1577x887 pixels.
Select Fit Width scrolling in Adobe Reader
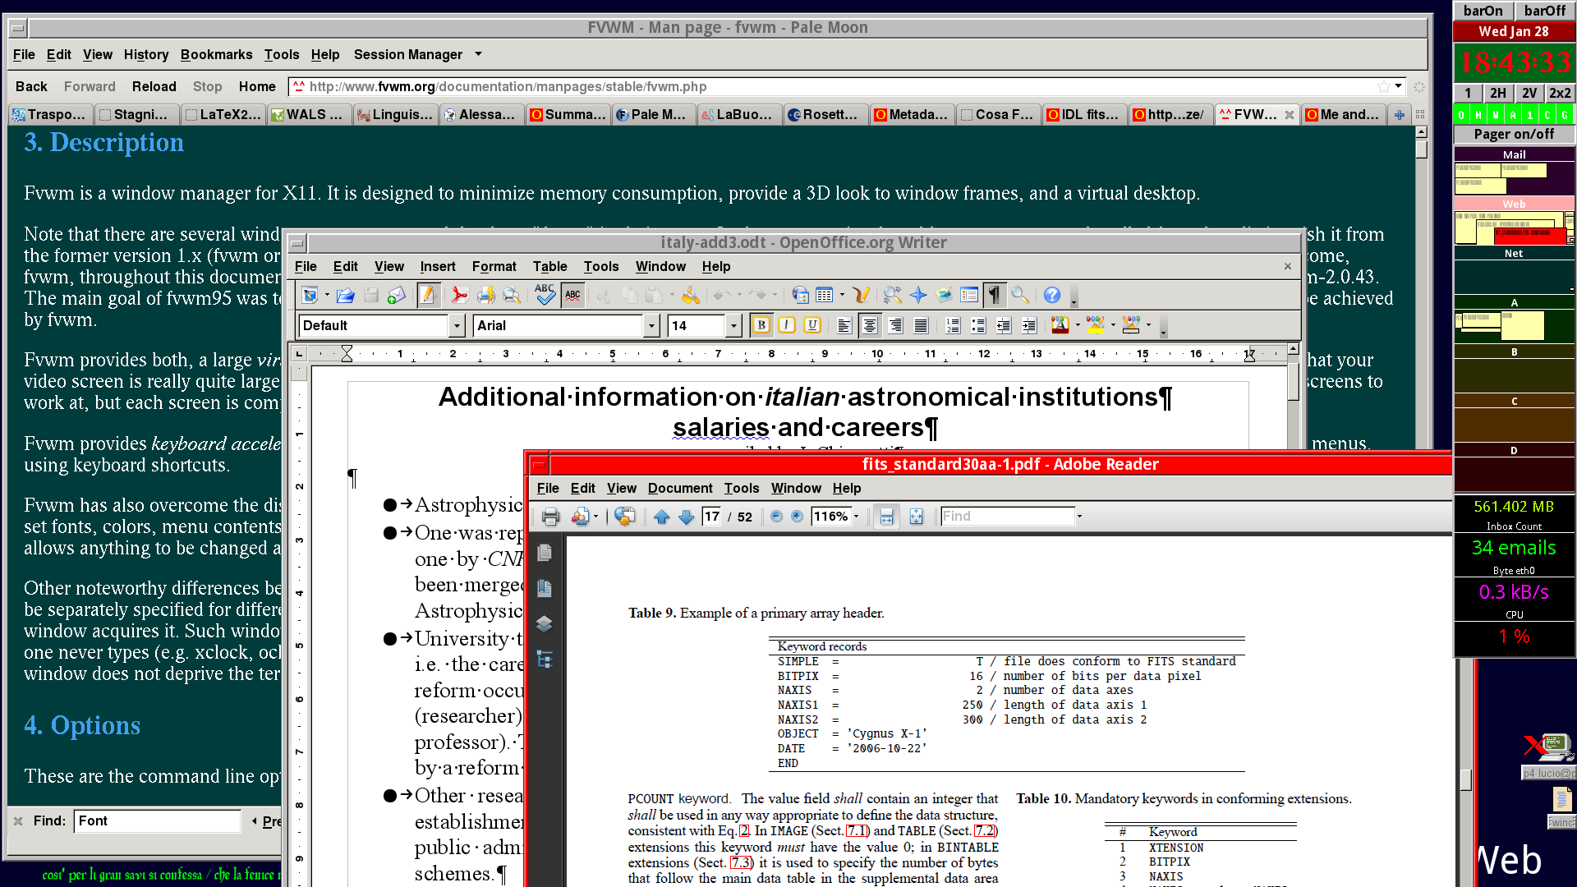pyautogui.click(x=886, y=517)
